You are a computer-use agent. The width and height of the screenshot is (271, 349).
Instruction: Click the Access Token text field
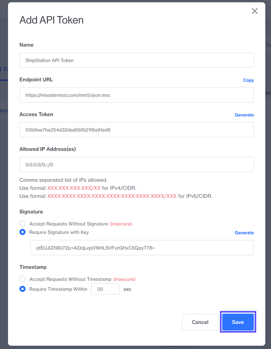(x=136, y=130)
